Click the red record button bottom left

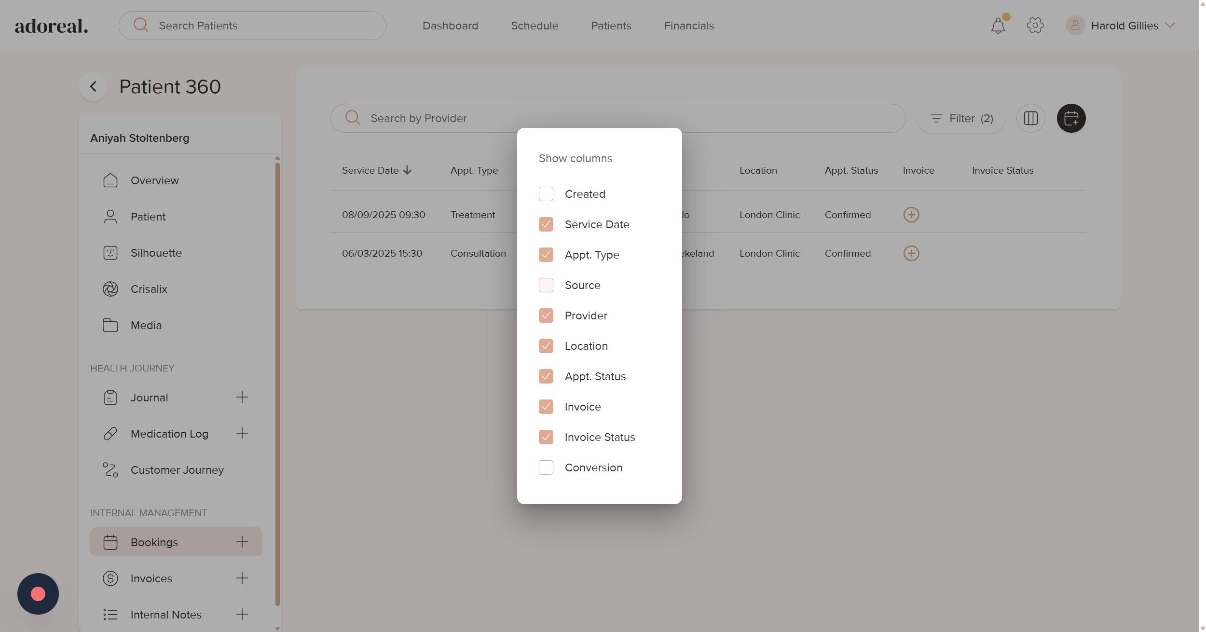pos(38,593)
